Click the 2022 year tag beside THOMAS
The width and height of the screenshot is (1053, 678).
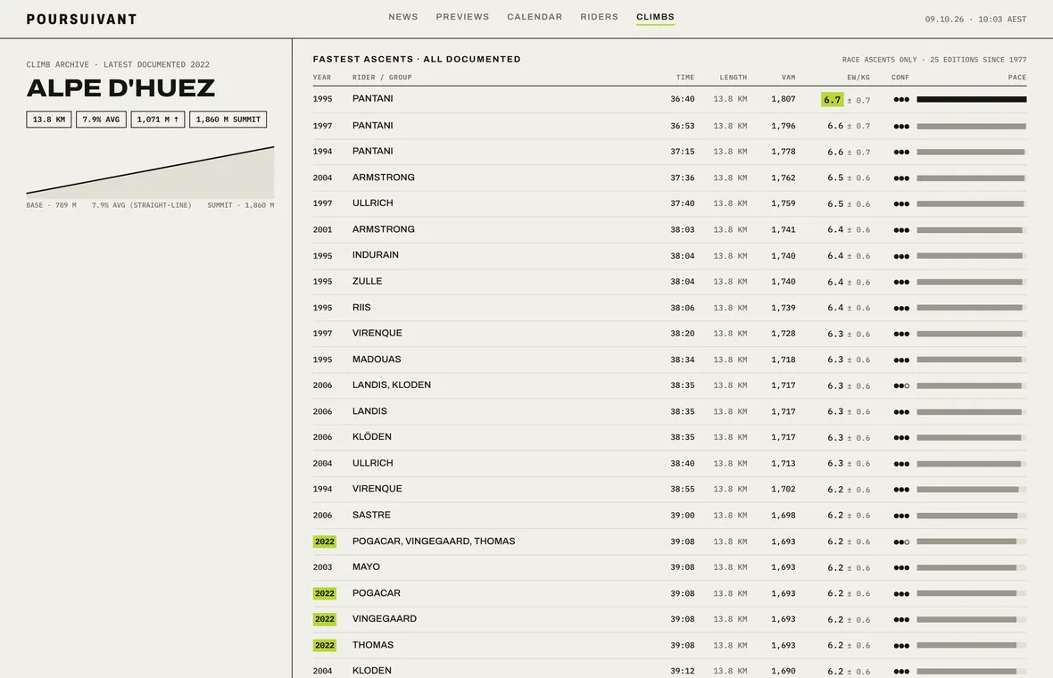pos(324,645)
